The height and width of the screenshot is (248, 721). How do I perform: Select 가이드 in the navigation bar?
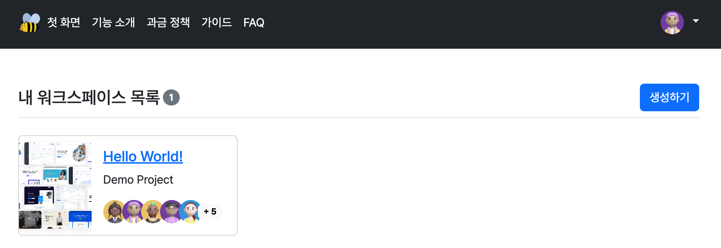[x=216, y=23]
